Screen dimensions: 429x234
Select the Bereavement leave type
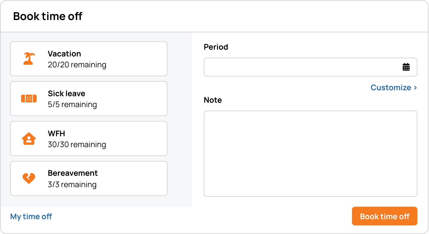(88, 178)
